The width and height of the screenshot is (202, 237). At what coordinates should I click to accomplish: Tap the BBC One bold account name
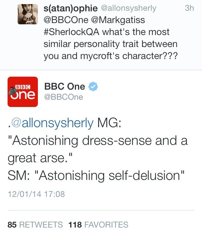(x=65, y=86)
